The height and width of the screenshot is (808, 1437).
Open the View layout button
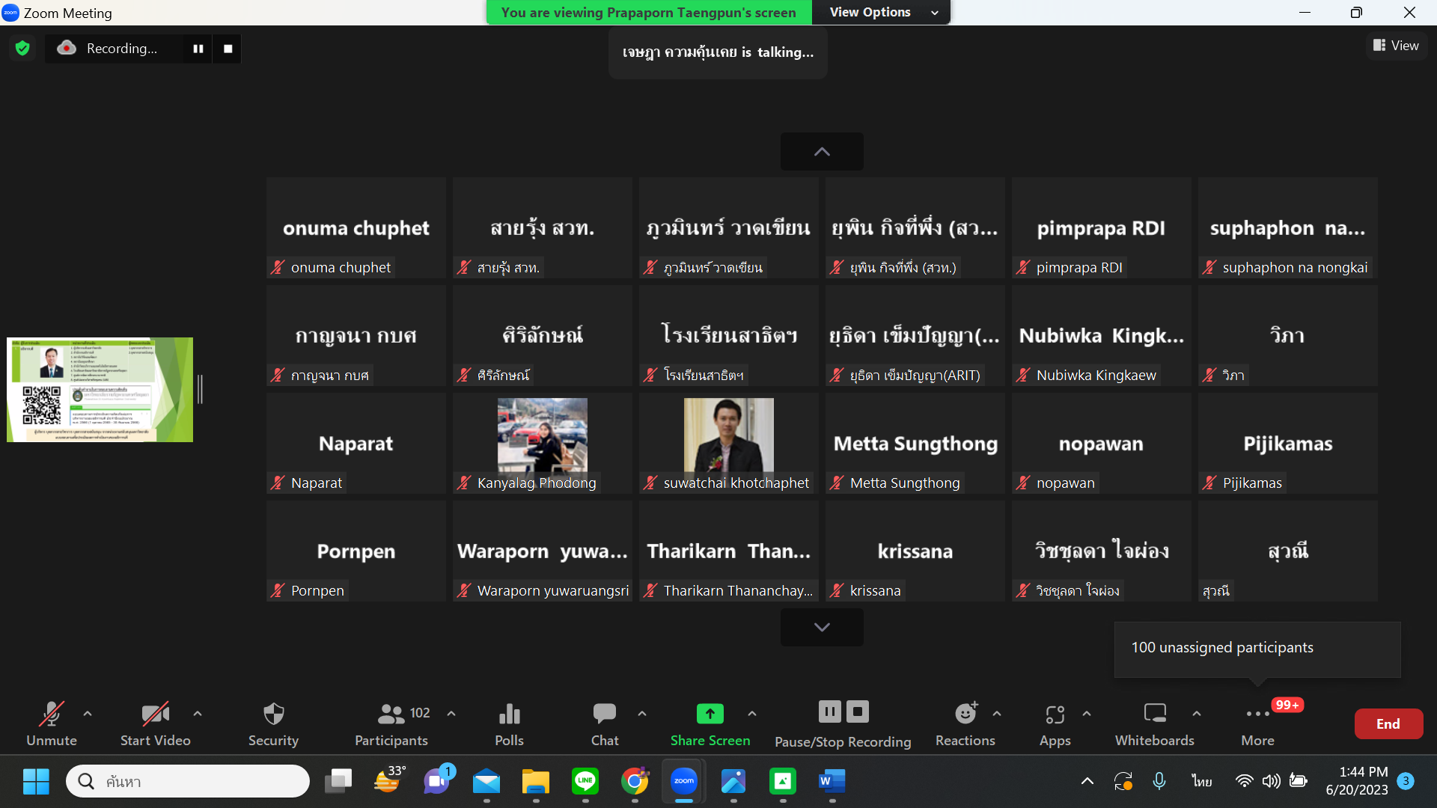coord(1396,46)
